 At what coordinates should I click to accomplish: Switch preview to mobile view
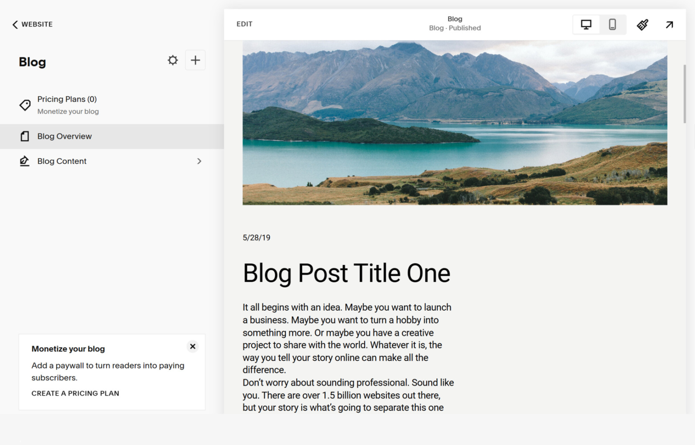coord(613,24)
